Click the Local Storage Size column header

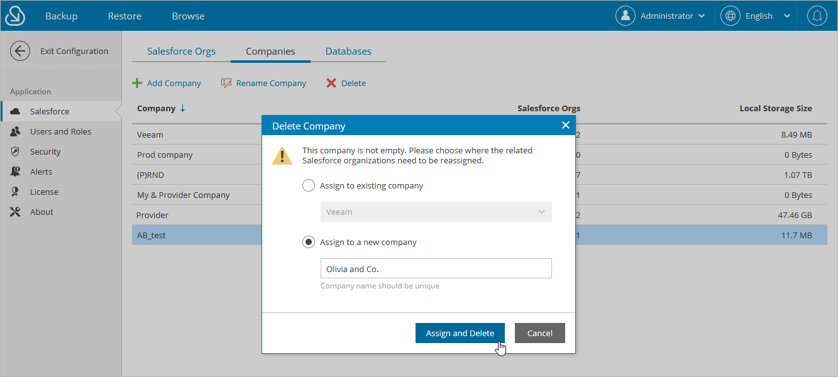(x=776, y=108)
